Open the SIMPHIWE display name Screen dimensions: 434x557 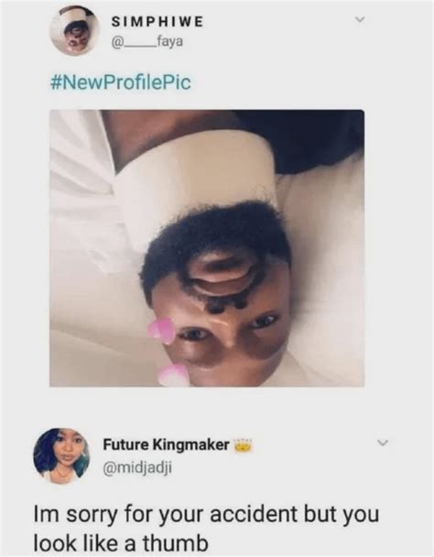(157, 22)
